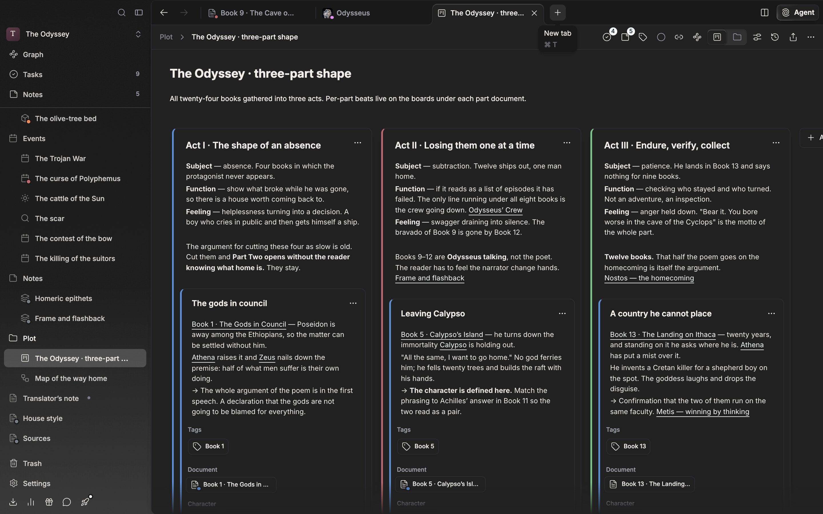Follow Nostos — the homecoming link
823x514 pixels.
click(x=649, y=278)
